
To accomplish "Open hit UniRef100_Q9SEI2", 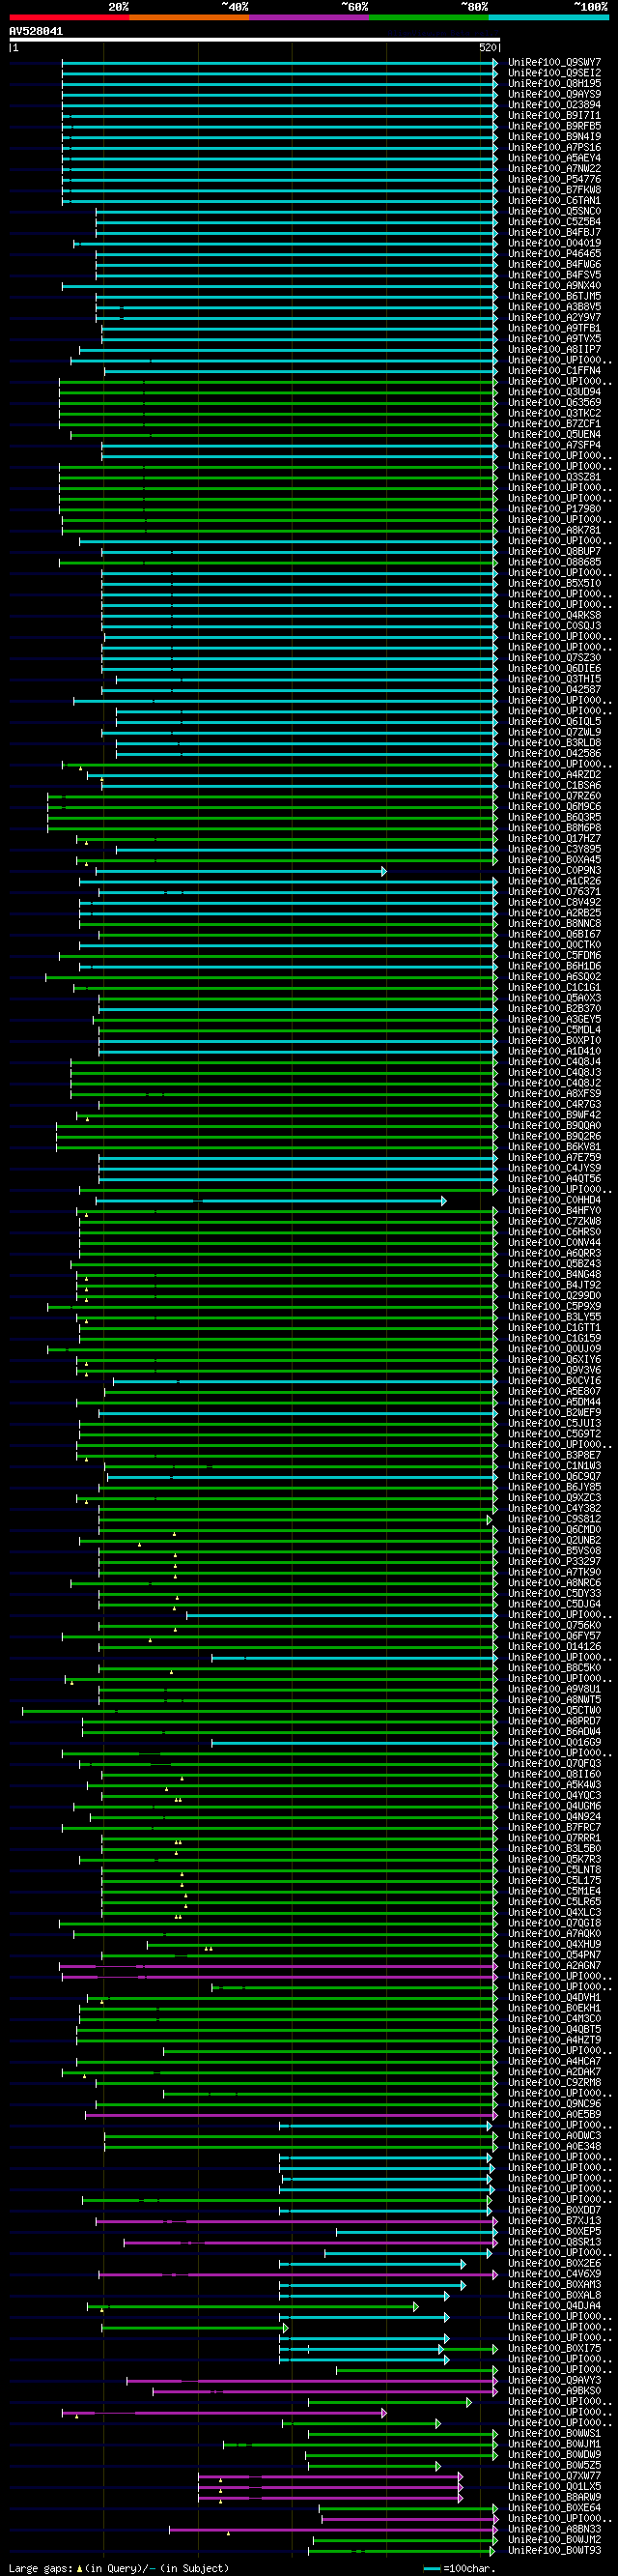I will click(554, 73).
